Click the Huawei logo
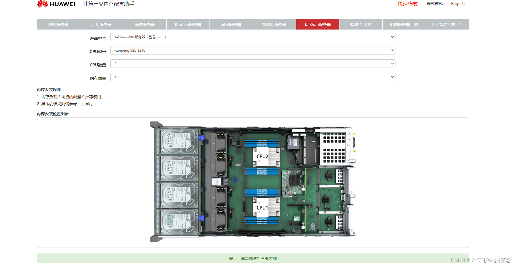This screenshot has height=266, width=516. [x=56, y=4]
